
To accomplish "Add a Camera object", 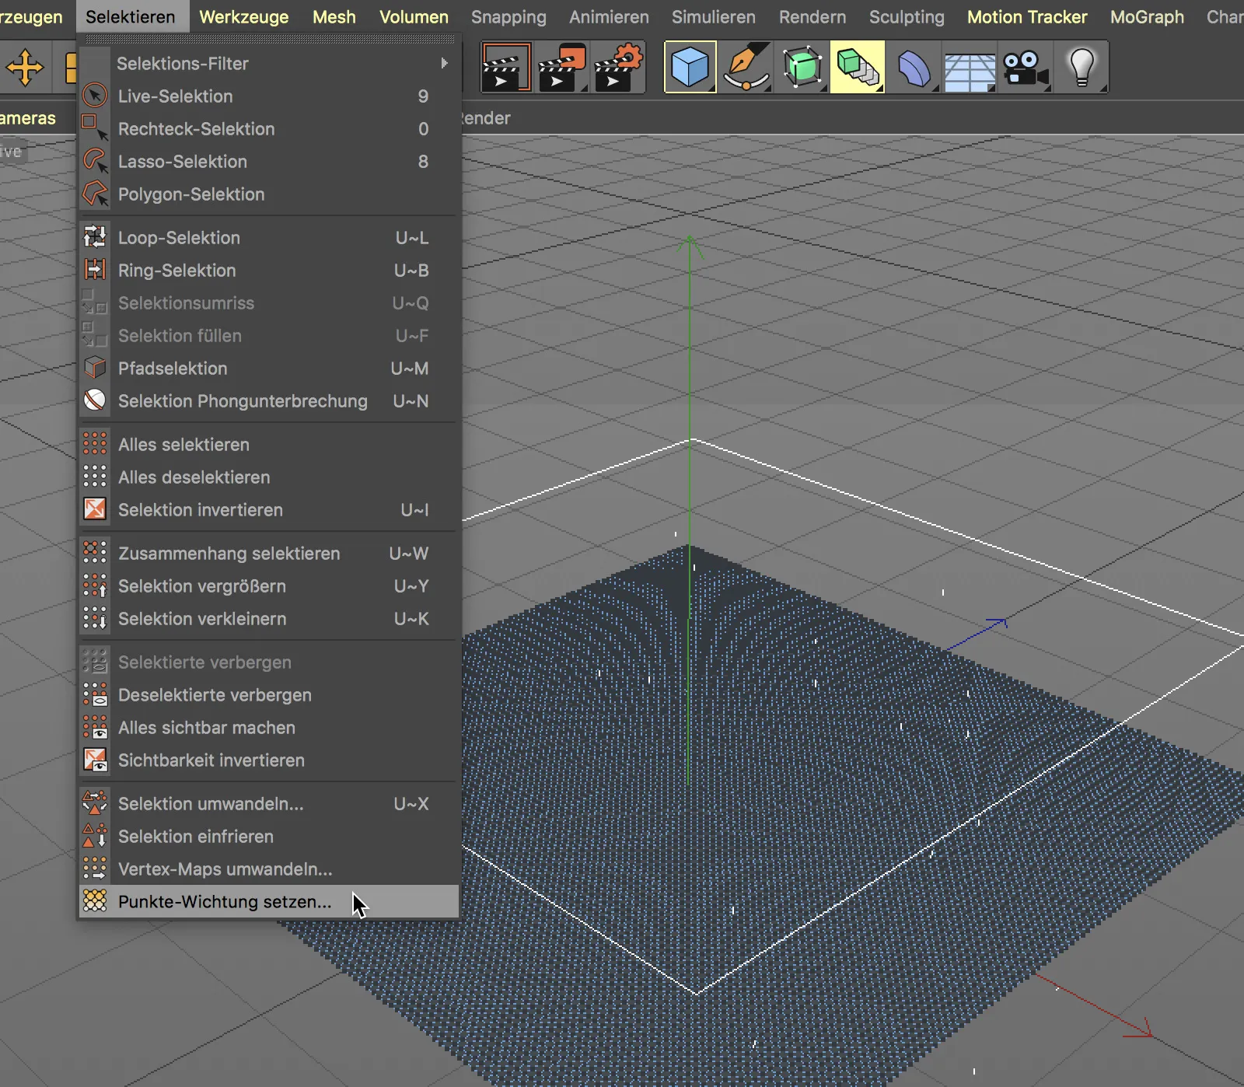I will [1026, 68].
